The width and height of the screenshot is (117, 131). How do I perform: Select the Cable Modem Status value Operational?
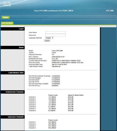[x=56, y=67]
